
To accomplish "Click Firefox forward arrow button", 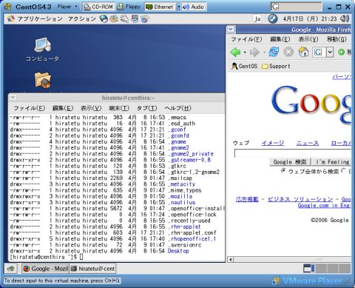I will (x=254, y=52).
